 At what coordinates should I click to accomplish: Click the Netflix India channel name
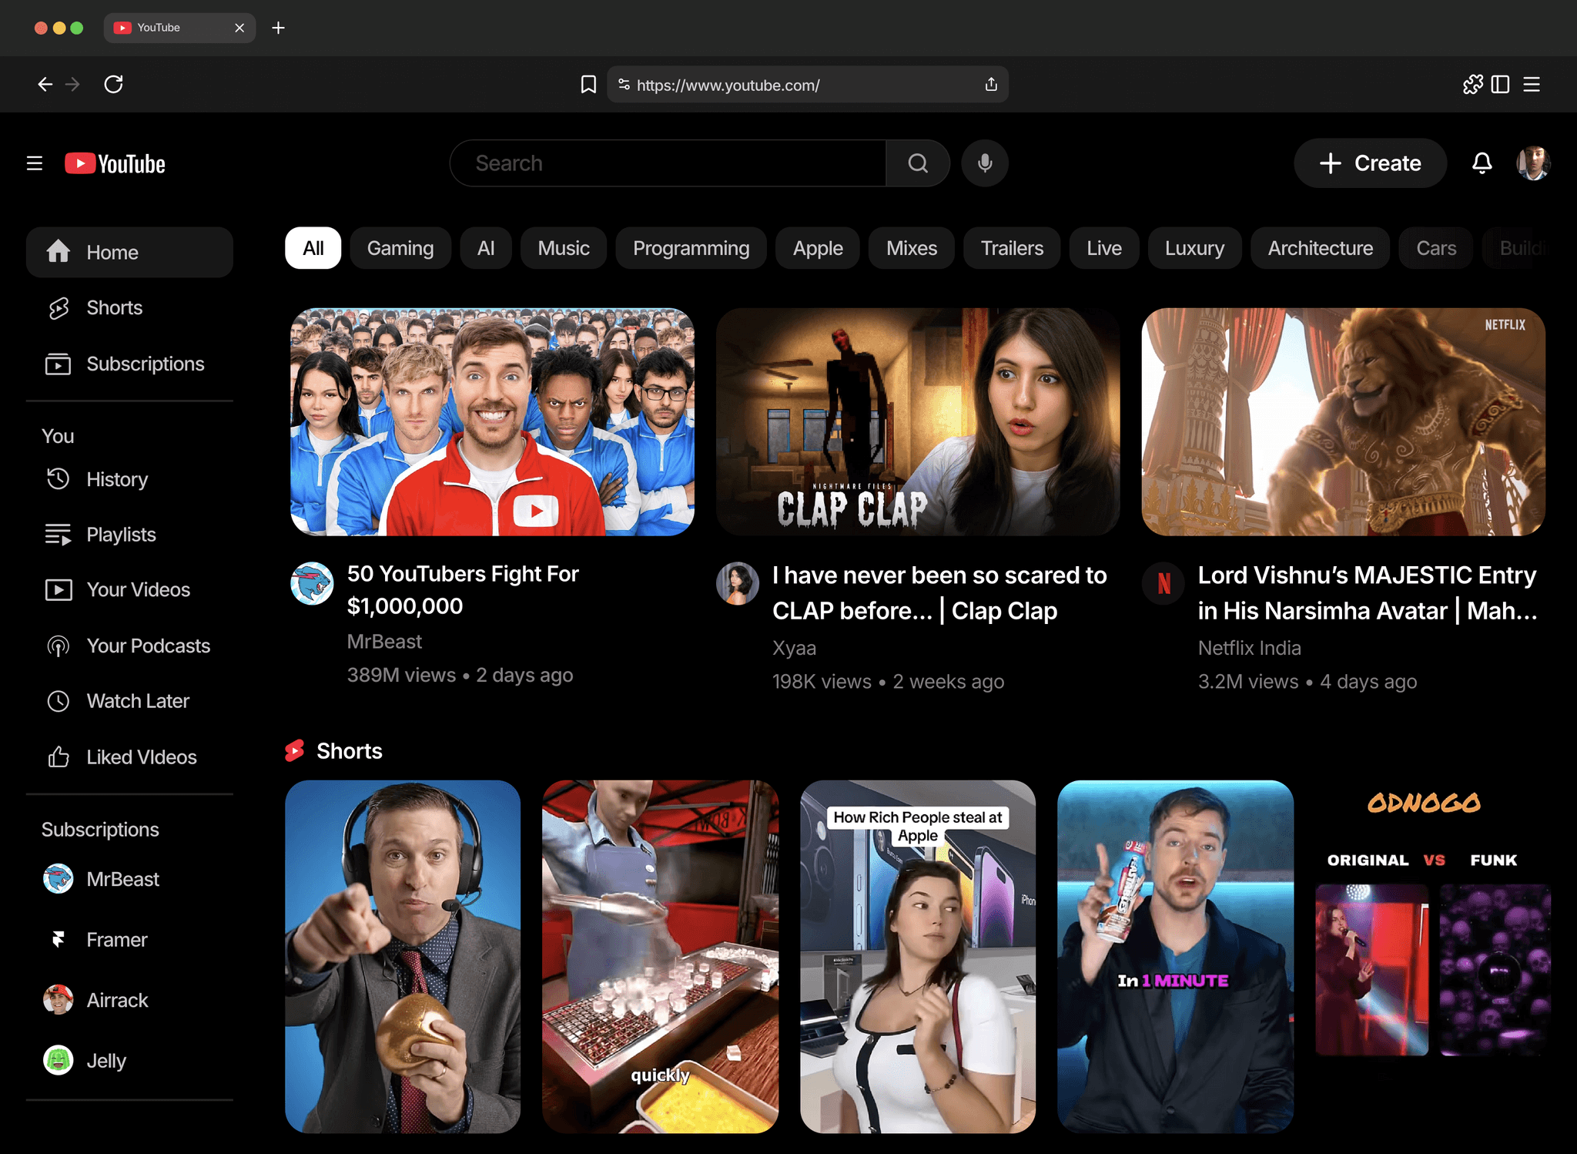point(1249,648)
